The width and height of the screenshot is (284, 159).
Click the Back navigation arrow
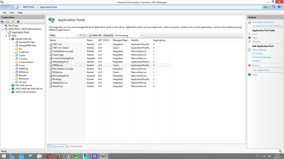click(x=3, y=7)
